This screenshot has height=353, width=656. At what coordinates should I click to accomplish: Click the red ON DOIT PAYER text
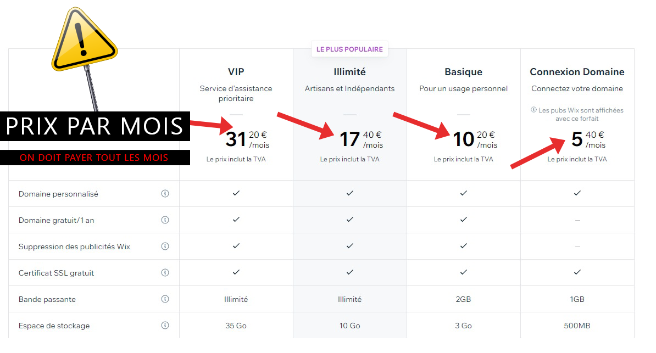pos(94,158)
